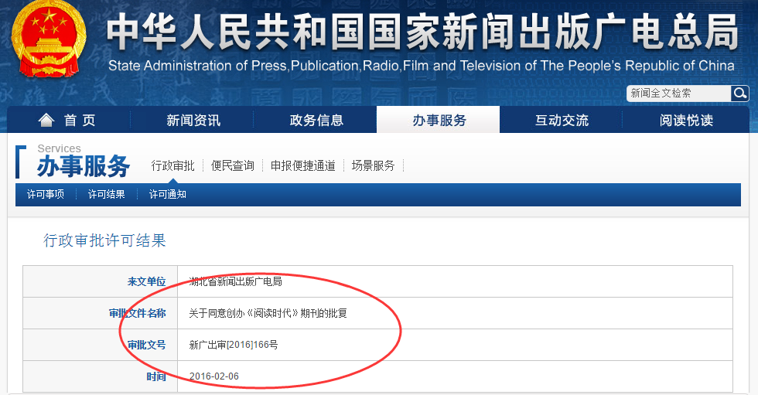Screen dimensions: 758x395
Task: Go to 许可事项 in blue bar
Action: 46,194
